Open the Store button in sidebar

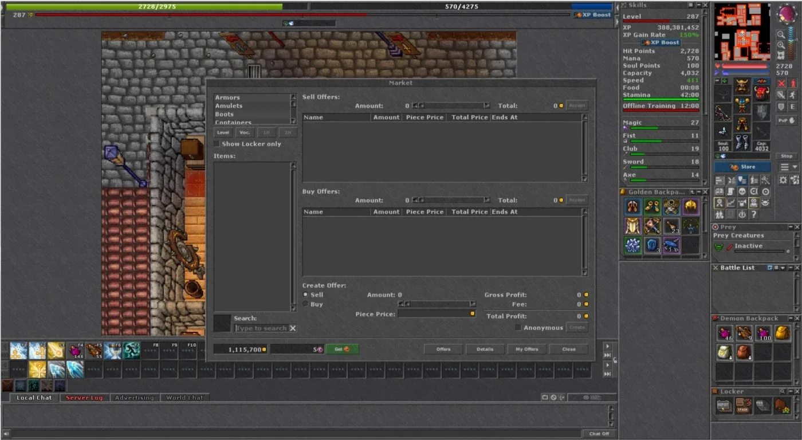pyautogui.click(x=742, y=167)
